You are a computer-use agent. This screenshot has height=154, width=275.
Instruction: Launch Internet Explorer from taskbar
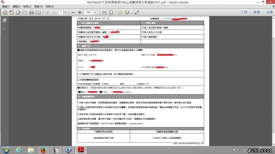tap(18, 150)
